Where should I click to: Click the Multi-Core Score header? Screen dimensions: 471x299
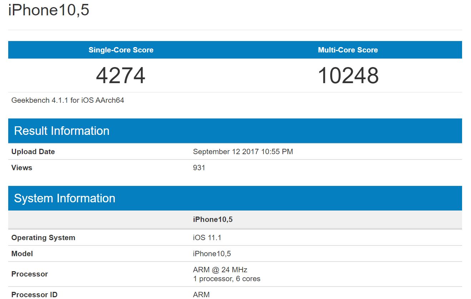coord(348,50)
